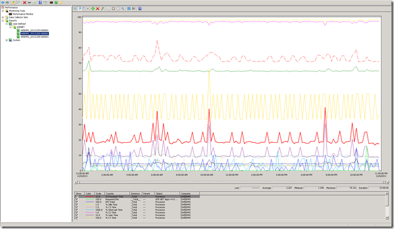Click the Paste Counter List icon
The width and height of the screenshot is (394, 229).
click(113, 9)
